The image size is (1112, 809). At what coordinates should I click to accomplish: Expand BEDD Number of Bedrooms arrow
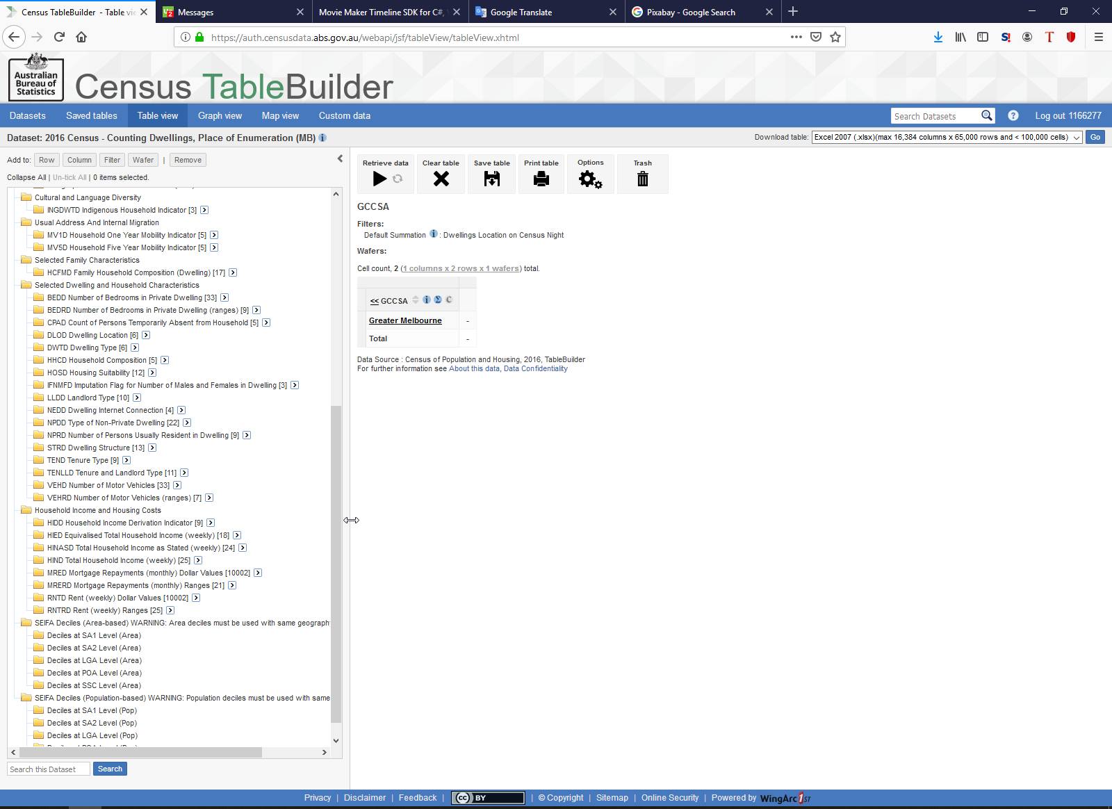(x=224, y=297)
